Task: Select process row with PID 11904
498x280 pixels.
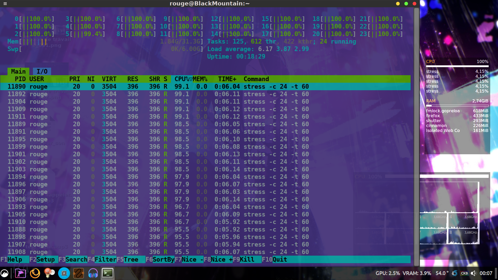Action: point(156,102)
